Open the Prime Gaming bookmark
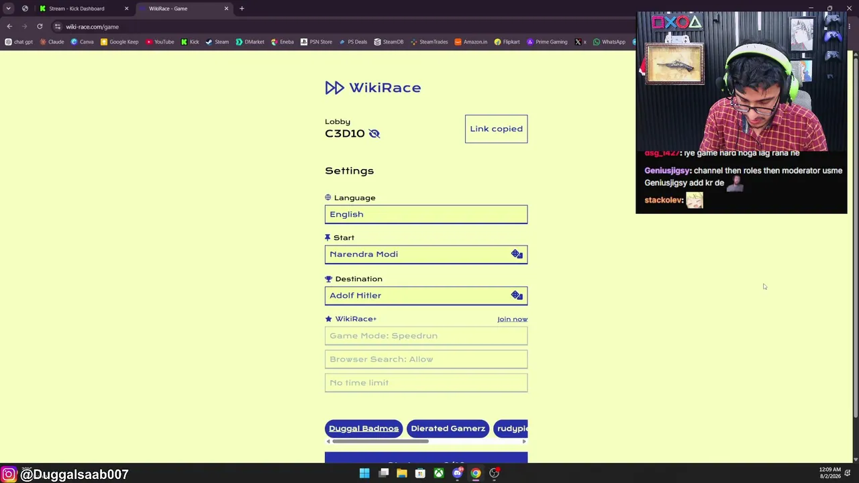Screen dimensions: 859x483 click(x=547, y=42)
